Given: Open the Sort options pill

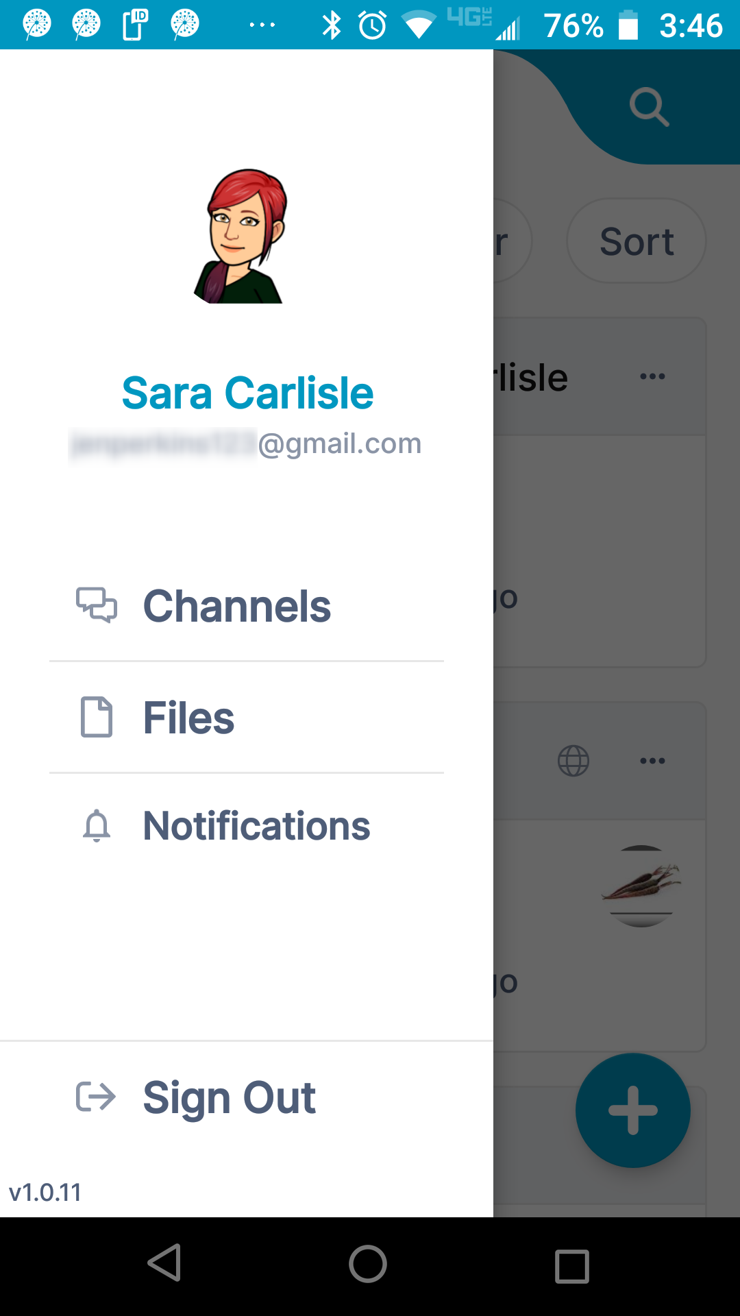Looking at the screenshot, I should coord(637,241).
